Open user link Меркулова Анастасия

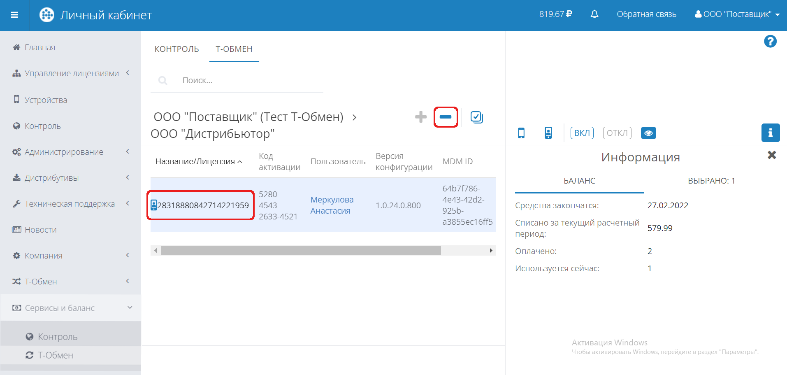click(x=332, y=205)
